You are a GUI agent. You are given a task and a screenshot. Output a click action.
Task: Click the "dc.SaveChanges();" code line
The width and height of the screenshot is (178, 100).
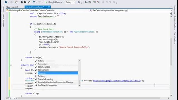[48, 39]
